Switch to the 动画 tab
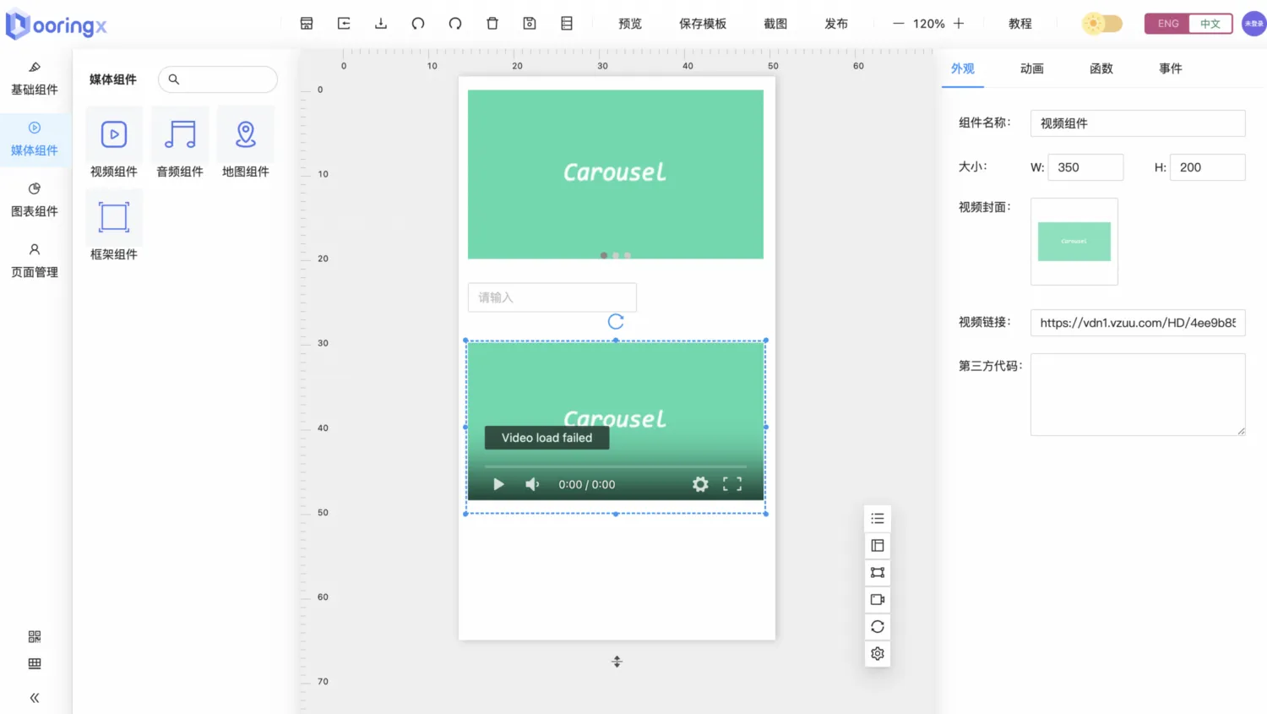 point(1032,68)
